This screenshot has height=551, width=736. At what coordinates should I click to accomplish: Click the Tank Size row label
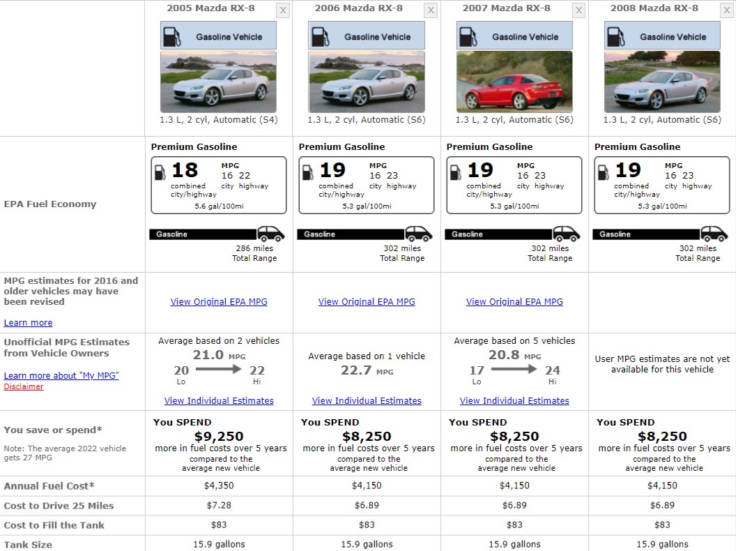(x=28, y=545)
